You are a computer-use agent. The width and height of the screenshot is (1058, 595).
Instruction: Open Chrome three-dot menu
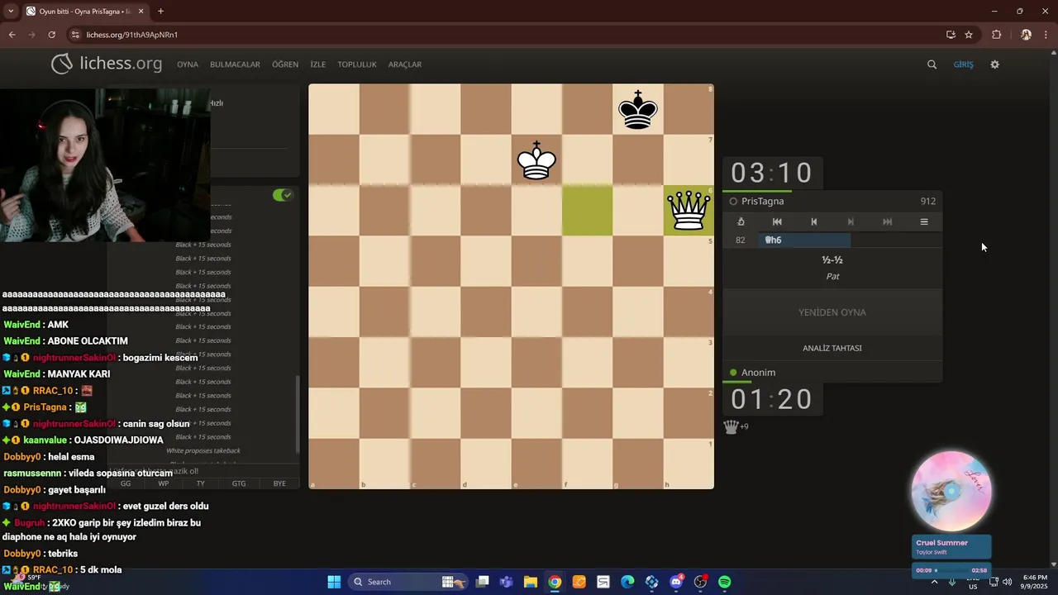1046,35
